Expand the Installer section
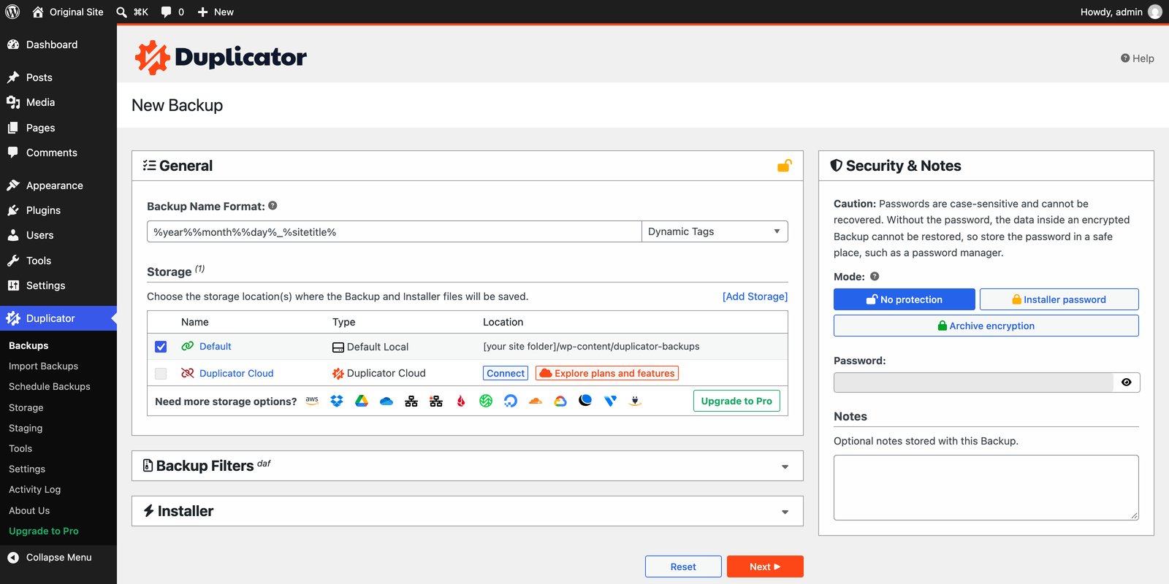1169x584 pixels. [x=468, y=511]
